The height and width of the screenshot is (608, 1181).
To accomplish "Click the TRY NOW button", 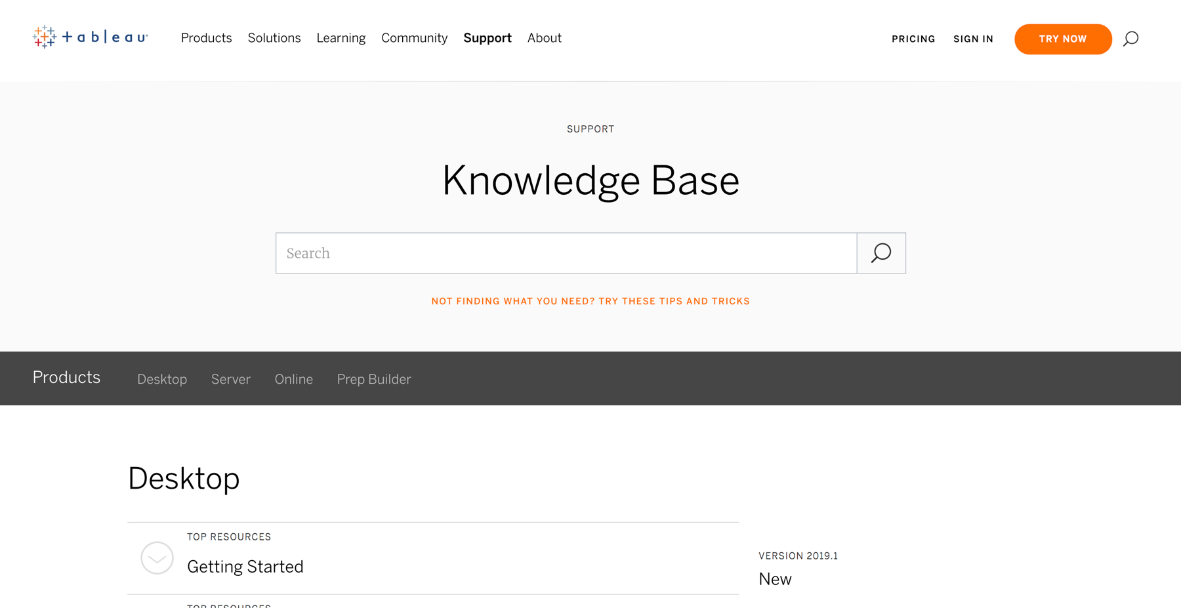I will pos(1063,39).
